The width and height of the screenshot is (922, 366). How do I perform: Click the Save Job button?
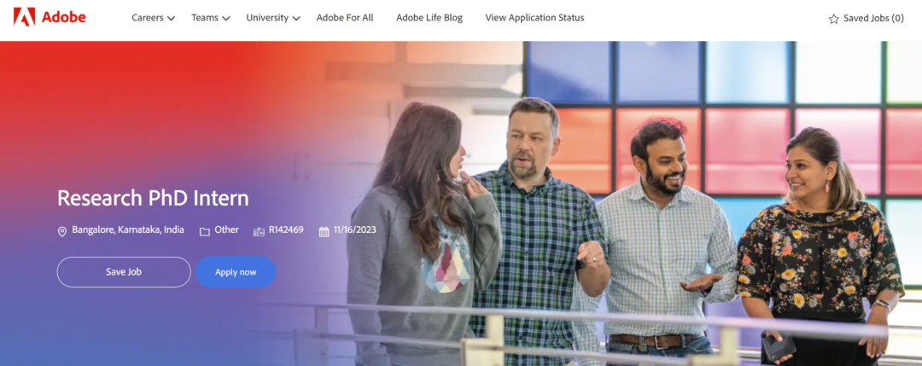(124, 272)
